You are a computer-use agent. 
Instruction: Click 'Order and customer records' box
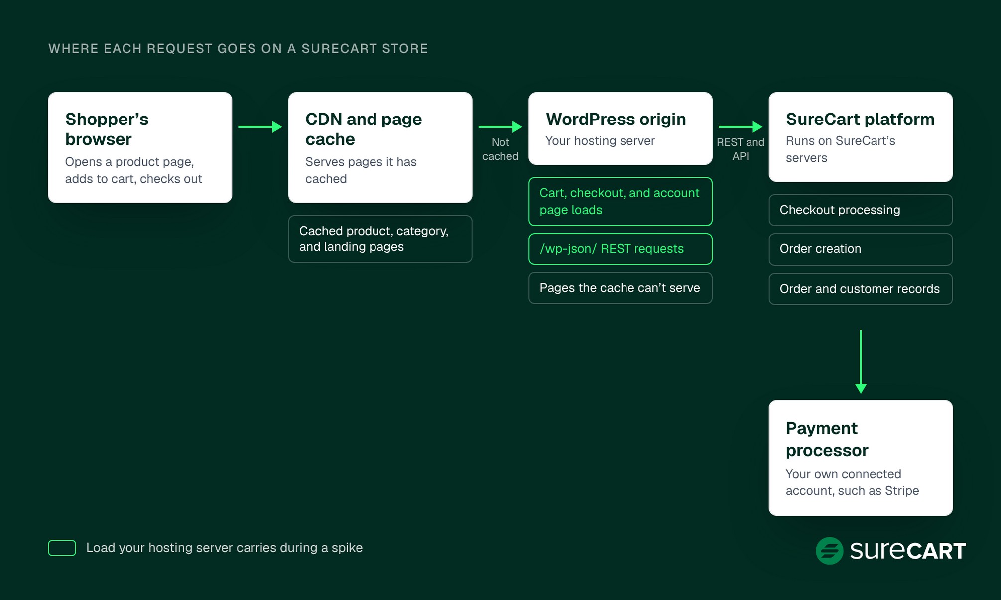pyautogui.click(x=861, y=289)
